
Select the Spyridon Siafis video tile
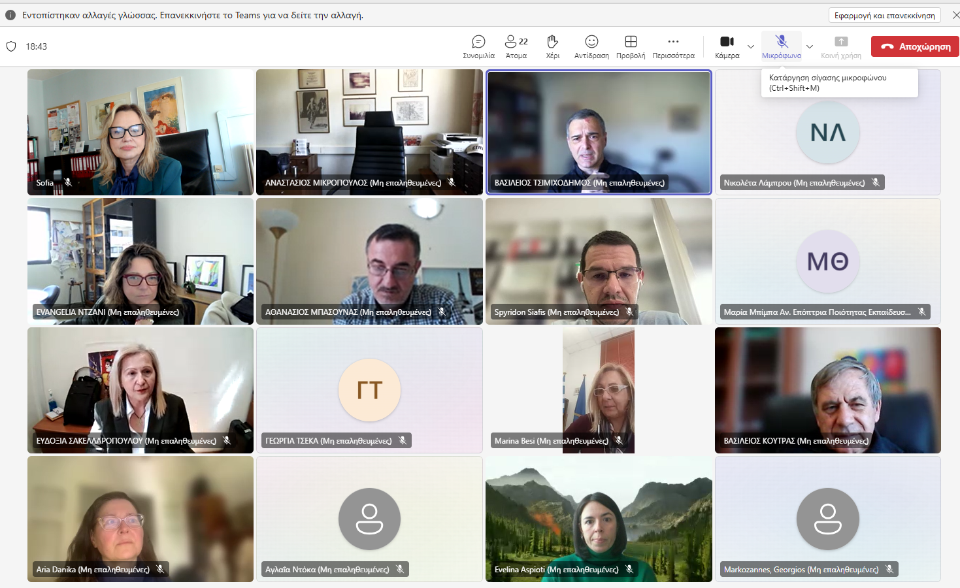click(x=599, y=261)
